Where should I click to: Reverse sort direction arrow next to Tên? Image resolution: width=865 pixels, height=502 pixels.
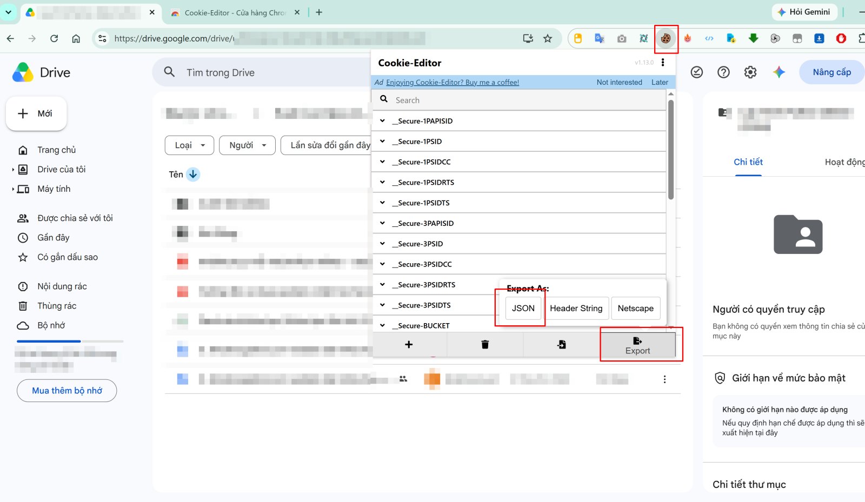[193, 174]
